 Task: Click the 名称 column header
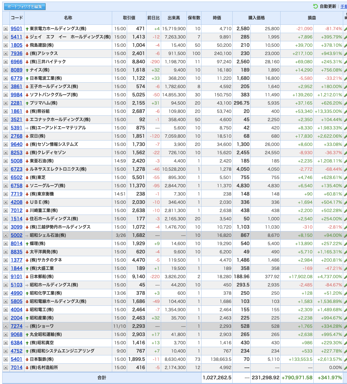coord(68,18)
